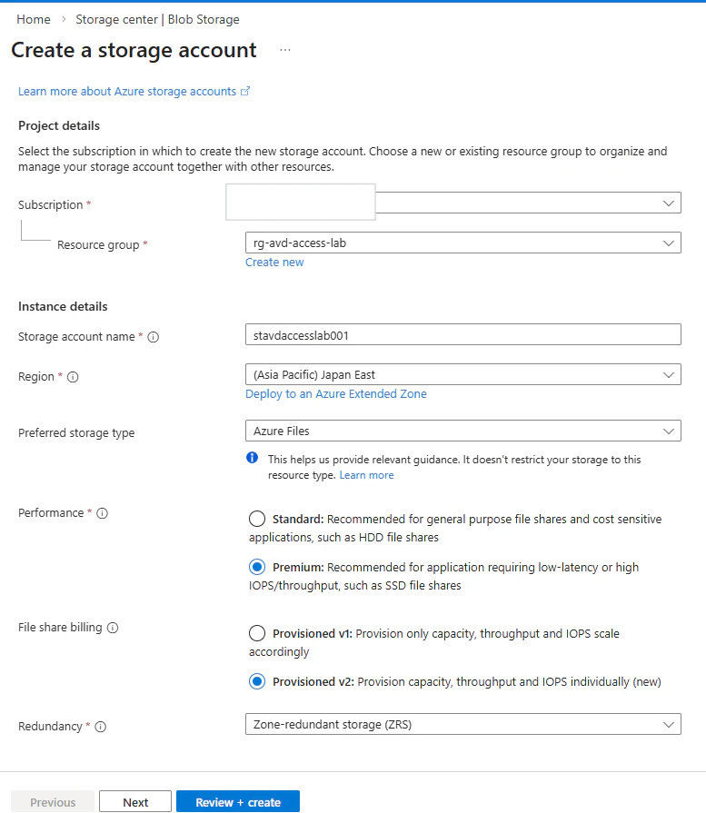Click the Preferred storage type label
Image resolution: width=706 pixels, height=813 pixels.
(76, 433)
